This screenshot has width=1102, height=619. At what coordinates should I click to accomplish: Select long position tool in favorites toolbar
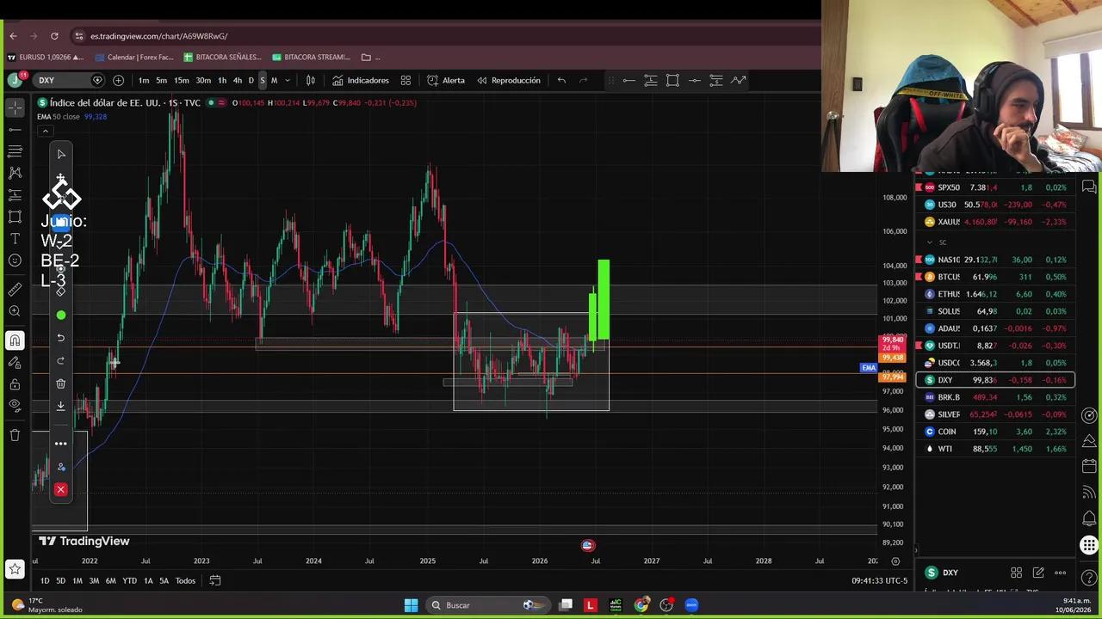(651, 80)
